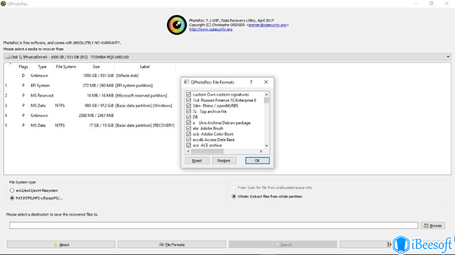Toggle the acb Adobe Color Book checkbox
The width and height of the screenshot is (455, 255).
188,134
